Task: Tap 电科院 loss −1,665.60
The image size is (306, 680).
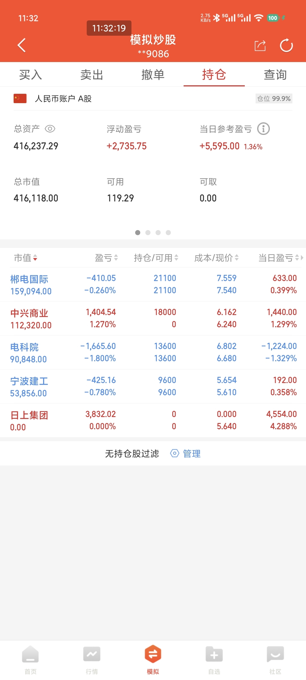Action: coord(98,346)
